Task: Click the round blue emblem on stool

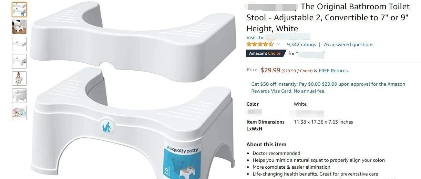Action: 107,127
